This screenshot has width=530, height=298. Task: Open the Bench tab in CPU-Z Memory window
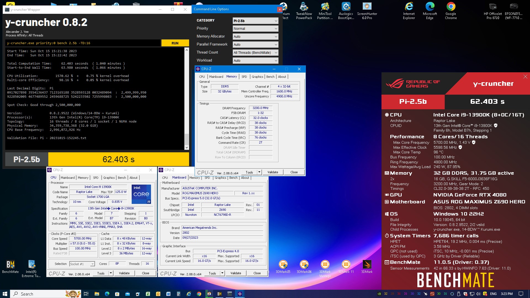coord(270,77)
